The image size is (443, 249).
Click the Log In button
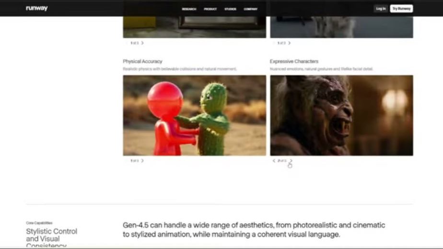pos(381,9)
